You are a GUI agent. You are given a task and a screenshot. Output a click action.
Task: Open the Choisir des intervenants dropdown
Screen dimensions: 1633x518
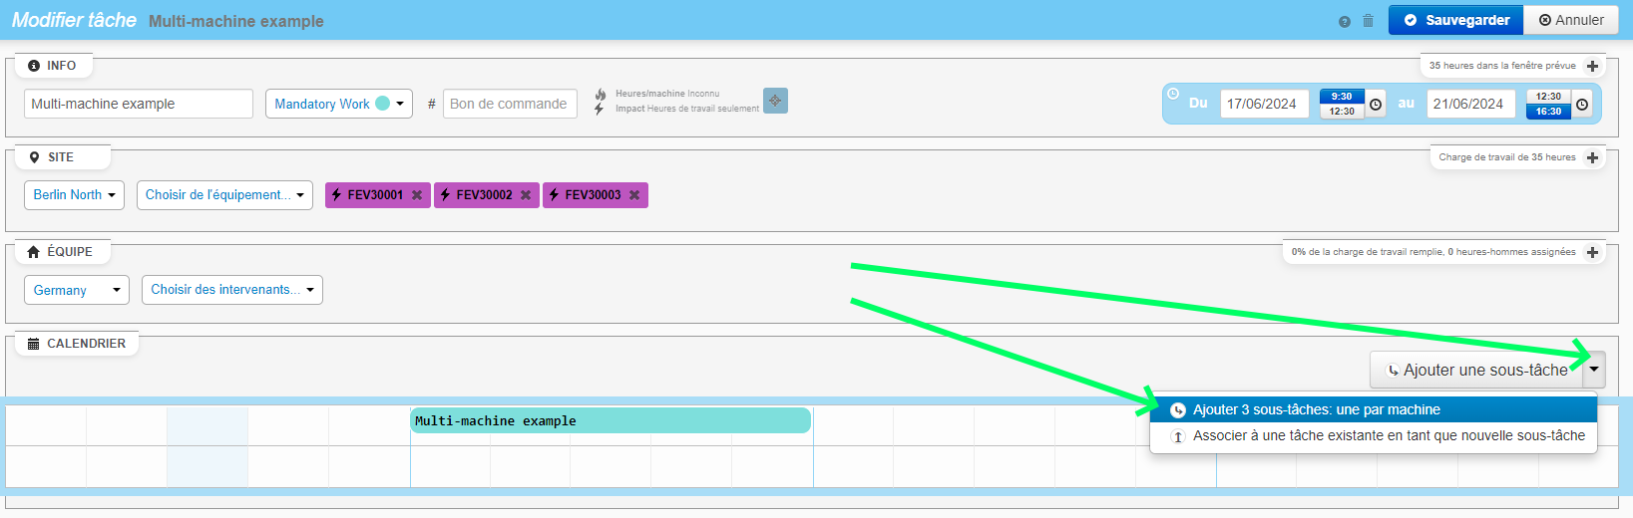(x=231, y=290)
